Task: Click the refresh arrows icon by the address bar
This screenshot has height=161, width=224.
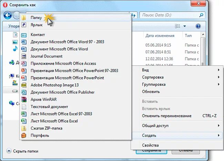Action: click(x=133, y=15)
